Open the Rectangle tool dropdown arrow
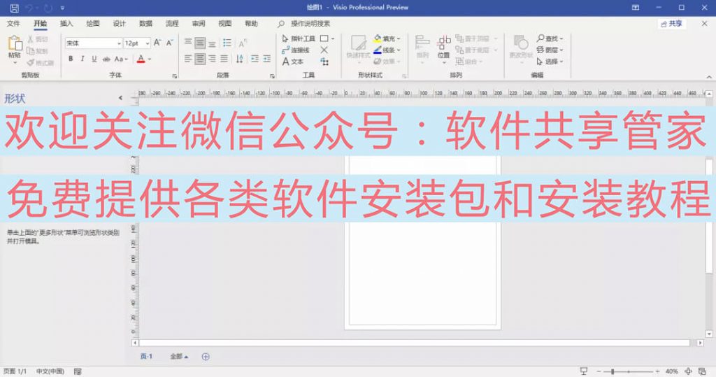The height and width of the screenshot is (377, 716). click(333, 39)
